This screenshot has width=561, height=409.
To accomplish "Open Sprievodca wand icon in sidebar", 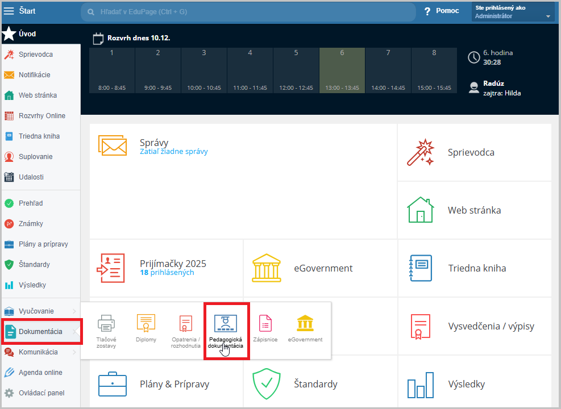I will click(9, 55).
